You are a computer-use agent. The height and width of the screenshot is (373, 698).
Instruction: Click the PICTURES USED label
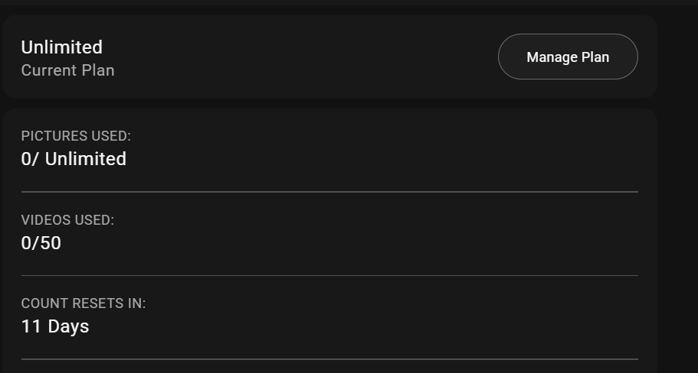click(x=76, y=136)
